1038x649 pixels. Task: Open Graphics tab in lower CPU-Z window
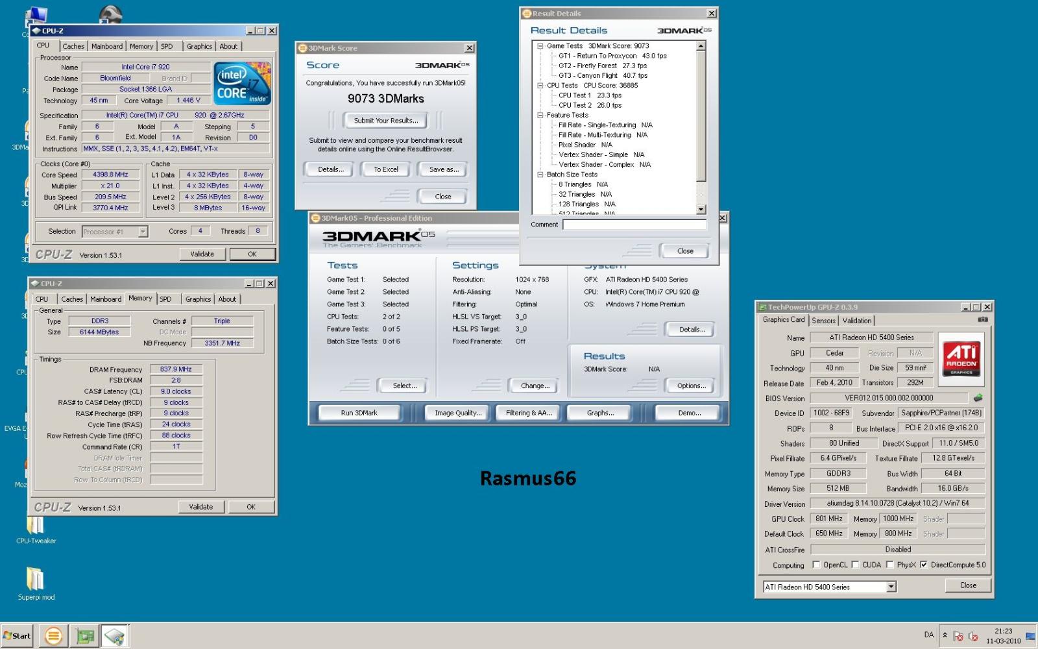click(x=198, y=299)
